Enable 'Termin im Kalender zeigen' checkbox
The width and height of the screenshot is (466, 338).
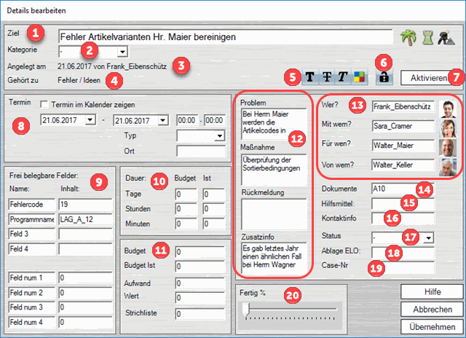[x=45, y=105]
